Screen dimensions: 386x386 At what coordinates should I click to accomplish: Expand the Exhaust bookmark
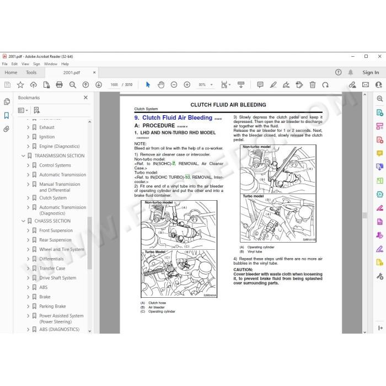(28, 127)
